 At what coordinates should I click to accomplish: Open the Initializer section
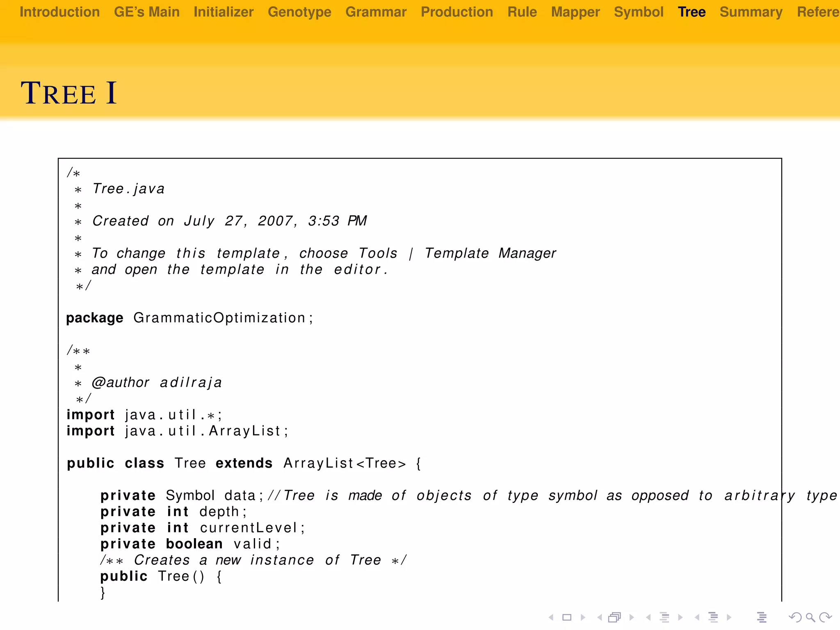(224, 12)
